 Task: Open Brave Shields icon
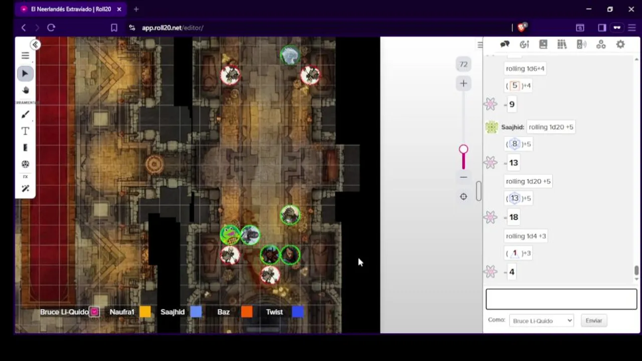(522, 27)
